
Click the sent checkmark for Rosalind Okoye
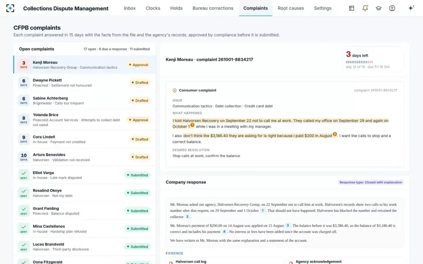click(24, 193)
